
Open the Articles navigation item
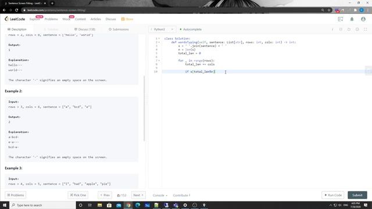pyautogui.click(x=95, y=19)
